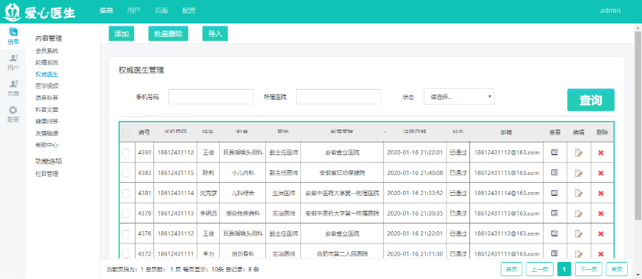The image size is (642, 279).
Task: Edit record 4379 using pencil icon
Action: (x=579, y=214)
